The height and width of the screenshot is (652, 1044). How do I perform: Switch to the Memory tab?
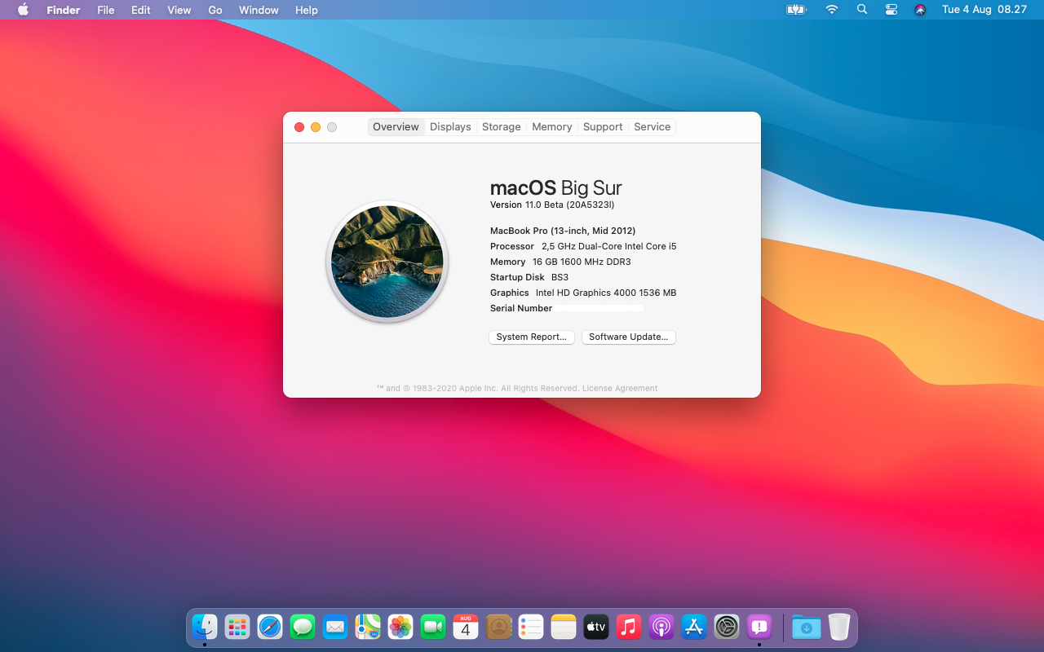pyautogui.click(x=552, y=126)
